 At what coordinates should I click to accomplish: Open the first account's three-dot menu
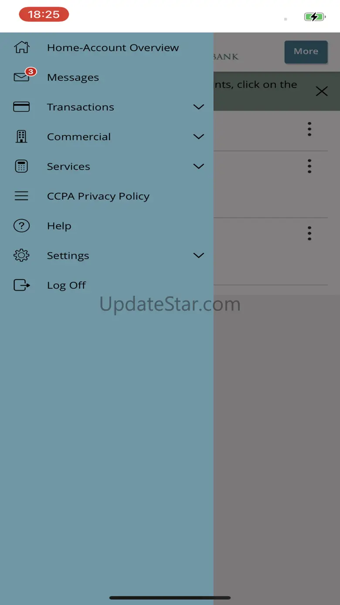click(x=309, y=129)
